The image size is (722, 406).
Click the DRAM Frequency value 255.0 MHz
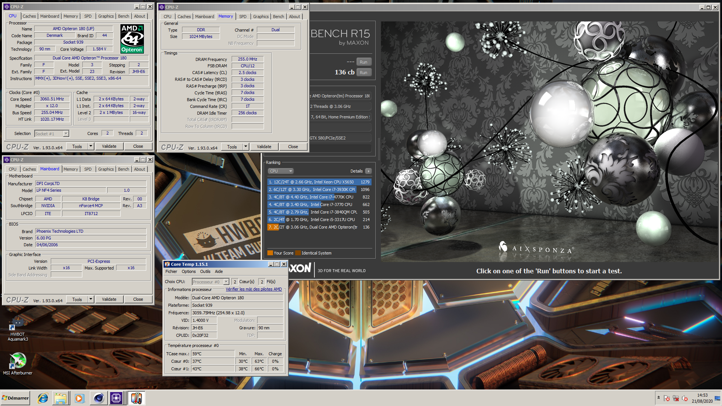pos(247,59)
